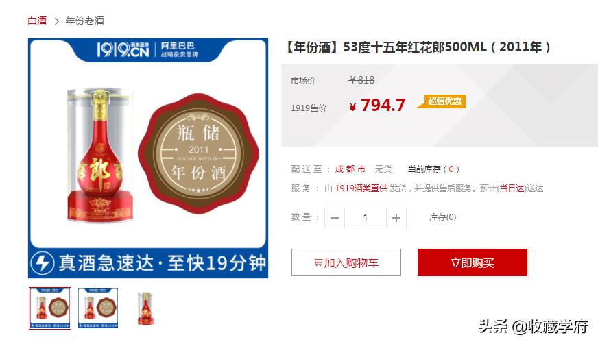
Task: Open the 年份老酒 breadcrumb category
Action: [x=84, y=21]
